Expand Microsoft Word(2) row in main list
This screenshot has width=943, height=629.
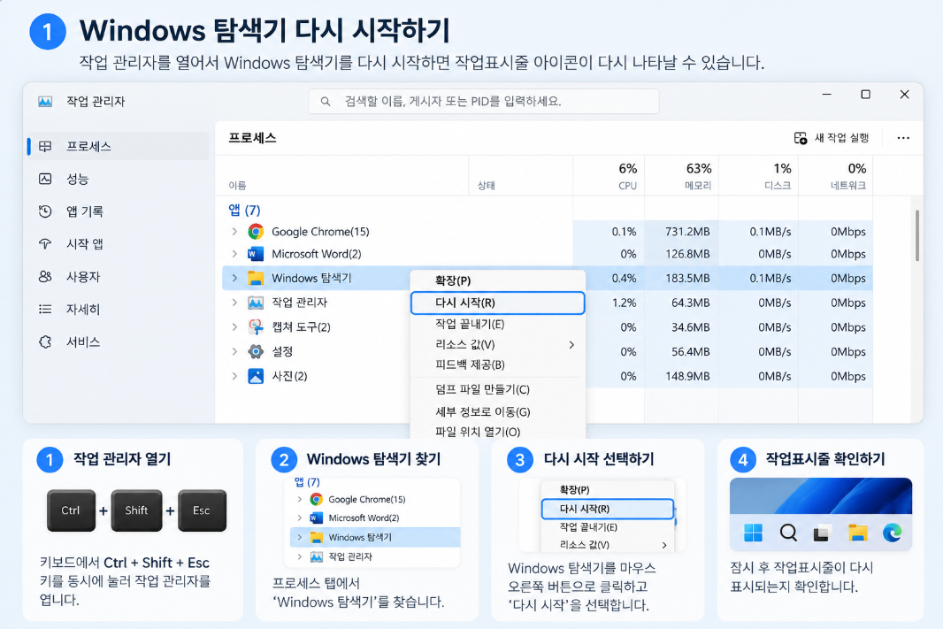234,254
